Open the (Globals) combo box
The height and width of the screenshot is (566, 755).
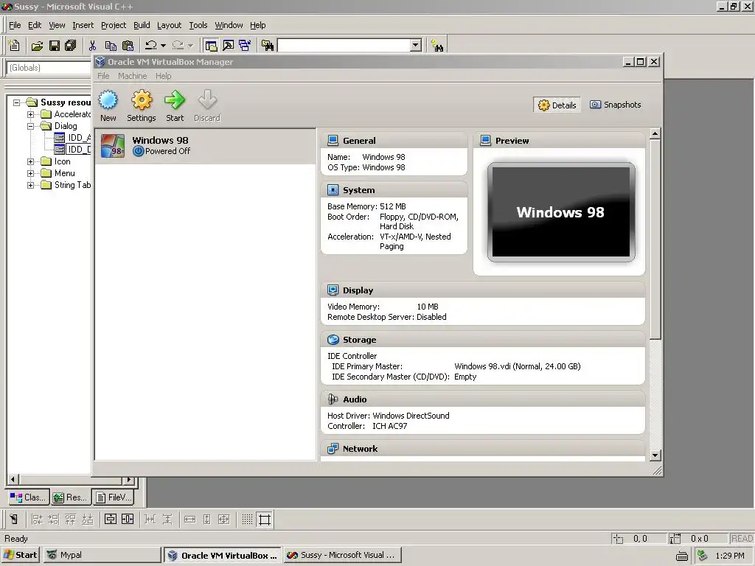point(49,68)
